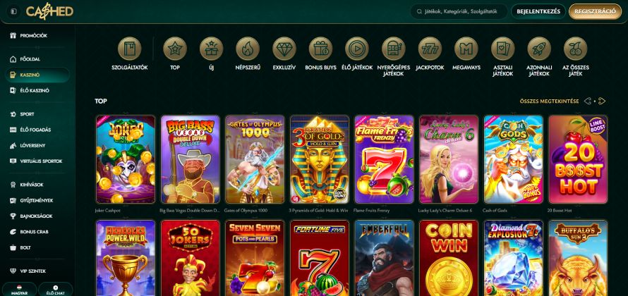This screenshot has width=628, height=296.
Task: Open the Magyar language selector
Action: coord(19,290)
